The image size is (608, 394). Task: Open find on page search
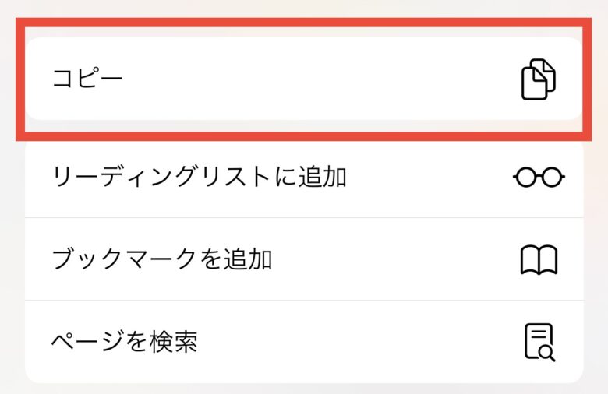coord(304,342)
